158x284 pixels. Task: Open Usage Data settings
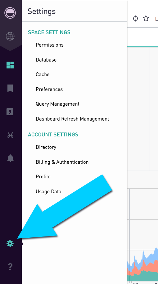(48, 191)
